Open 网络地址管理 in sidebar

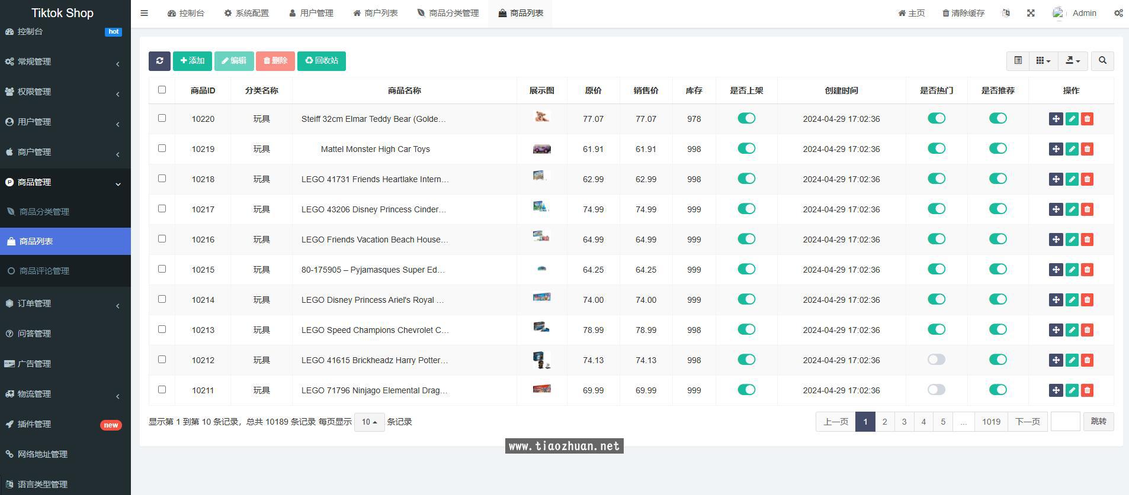click(65, 454)
